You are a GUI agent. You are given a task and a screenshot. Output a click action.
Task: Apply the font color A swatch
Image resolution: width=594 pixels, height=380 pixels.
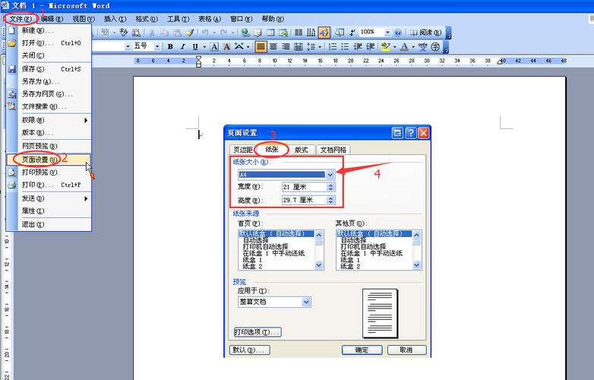point(404,46)
